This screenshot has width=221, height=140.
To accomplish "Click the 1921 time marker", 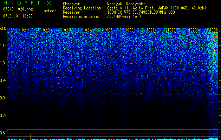I will (24, 30).
